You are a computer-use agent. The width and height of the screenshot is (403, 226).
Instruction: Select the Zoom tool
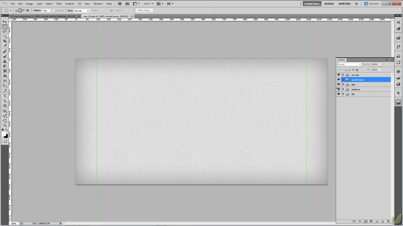5,125
